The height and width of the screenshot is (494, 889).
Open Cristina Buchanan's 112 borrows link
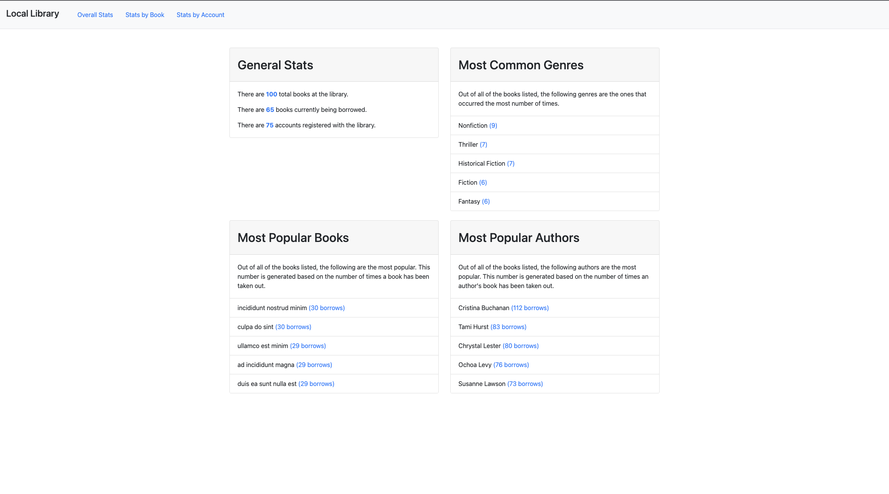(529, 308)
